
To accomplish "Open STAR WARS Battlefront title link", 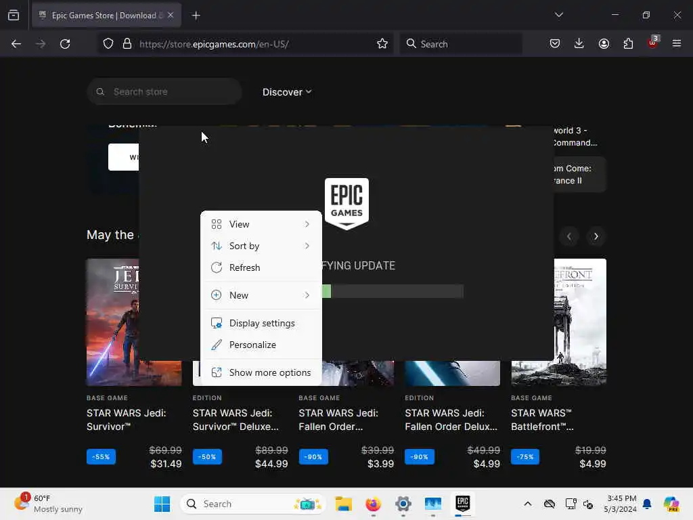I will pos(542,420).
